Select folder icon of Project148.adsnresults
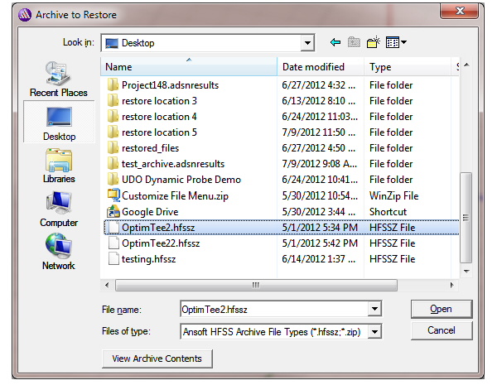 113,85
